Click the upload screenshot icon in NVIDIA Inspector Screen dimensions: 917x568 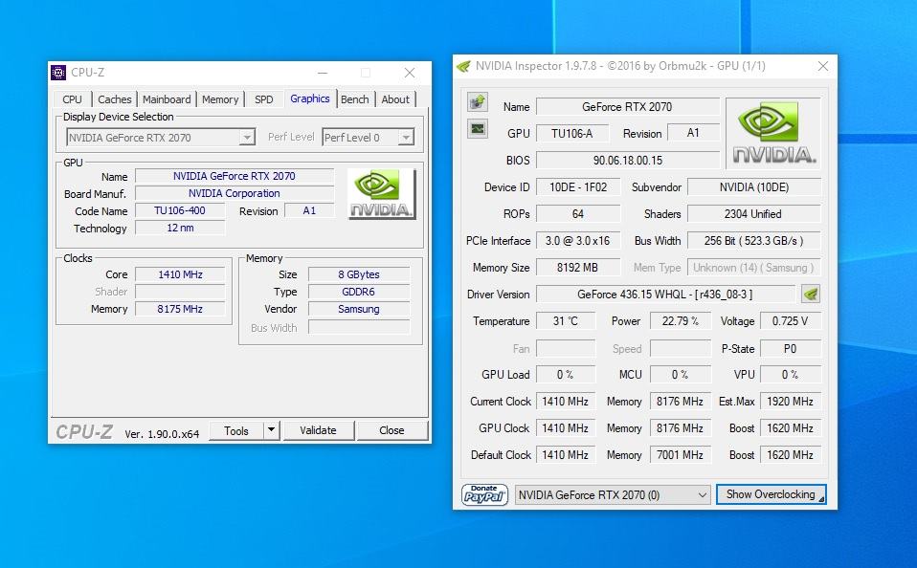pyautogui.click(x=478, y=101)
